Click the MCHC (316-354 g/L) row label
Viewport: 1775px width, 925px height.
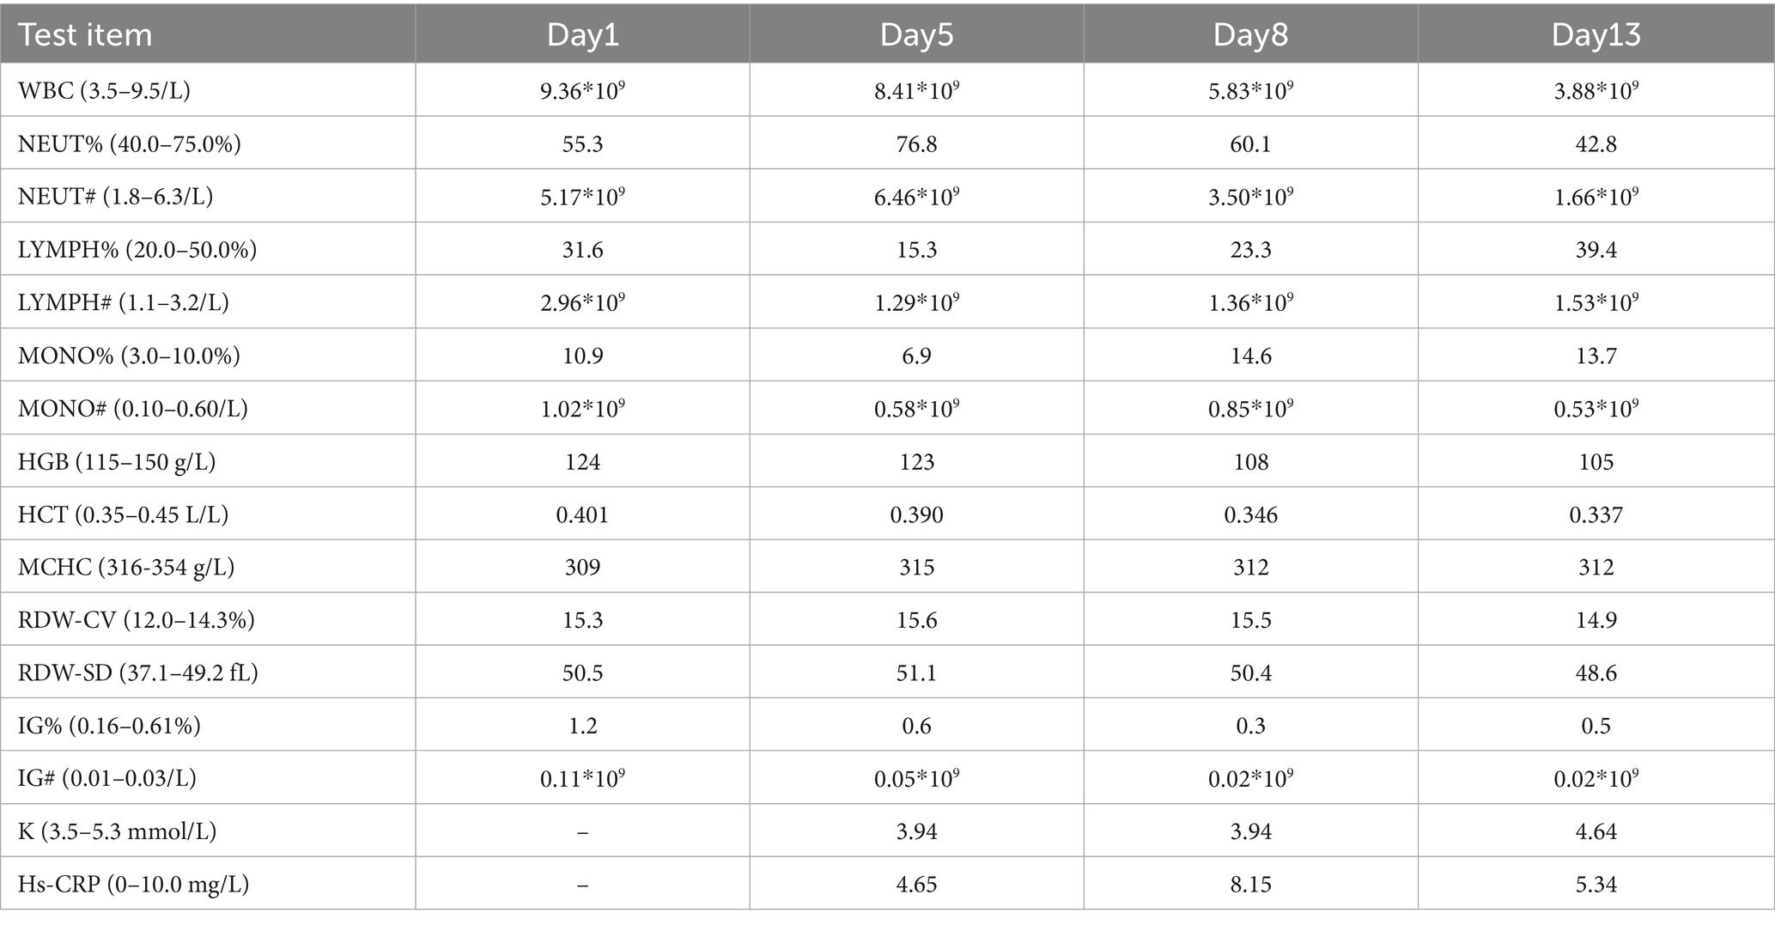[126, 567]
